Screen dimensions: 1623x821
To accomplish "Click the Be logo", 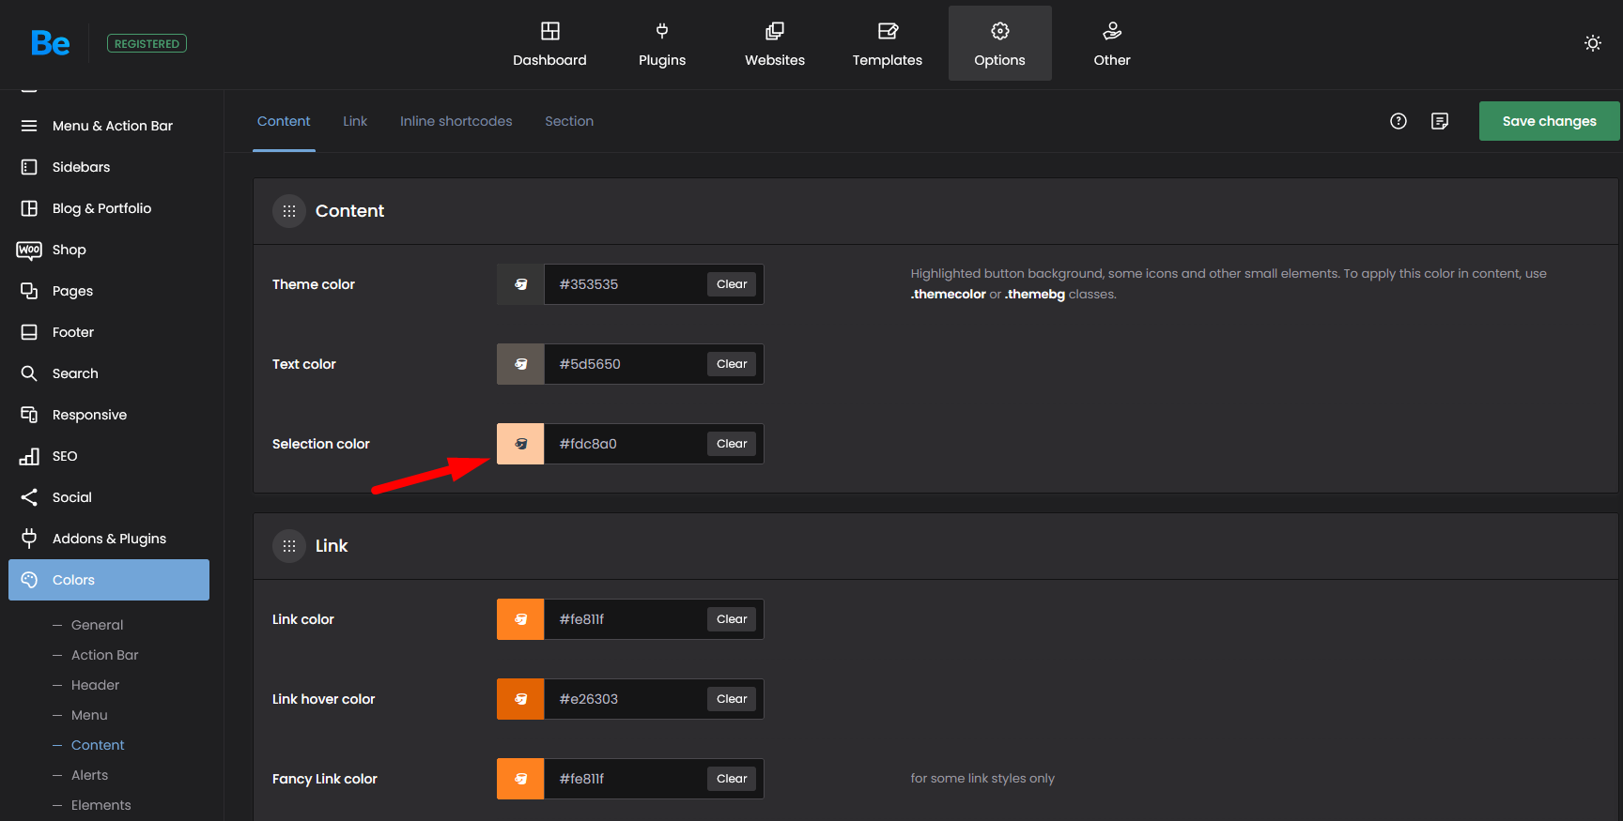I will coord(50,43).
